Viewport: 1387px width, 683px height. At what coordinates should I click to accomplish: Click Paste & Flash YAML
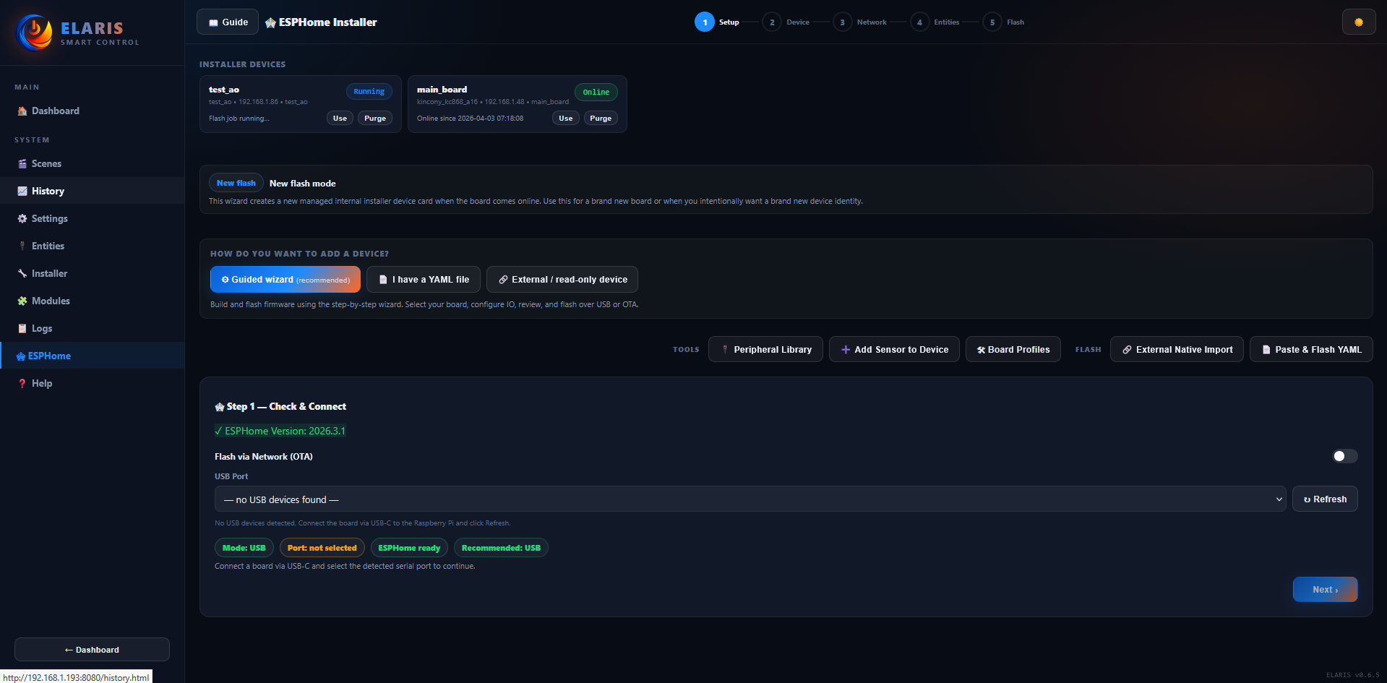[x=1311, y=349]
